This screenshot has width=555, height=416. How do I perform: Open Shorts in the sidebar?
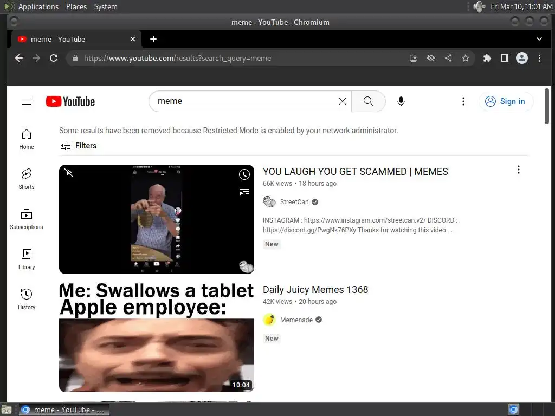27,179
